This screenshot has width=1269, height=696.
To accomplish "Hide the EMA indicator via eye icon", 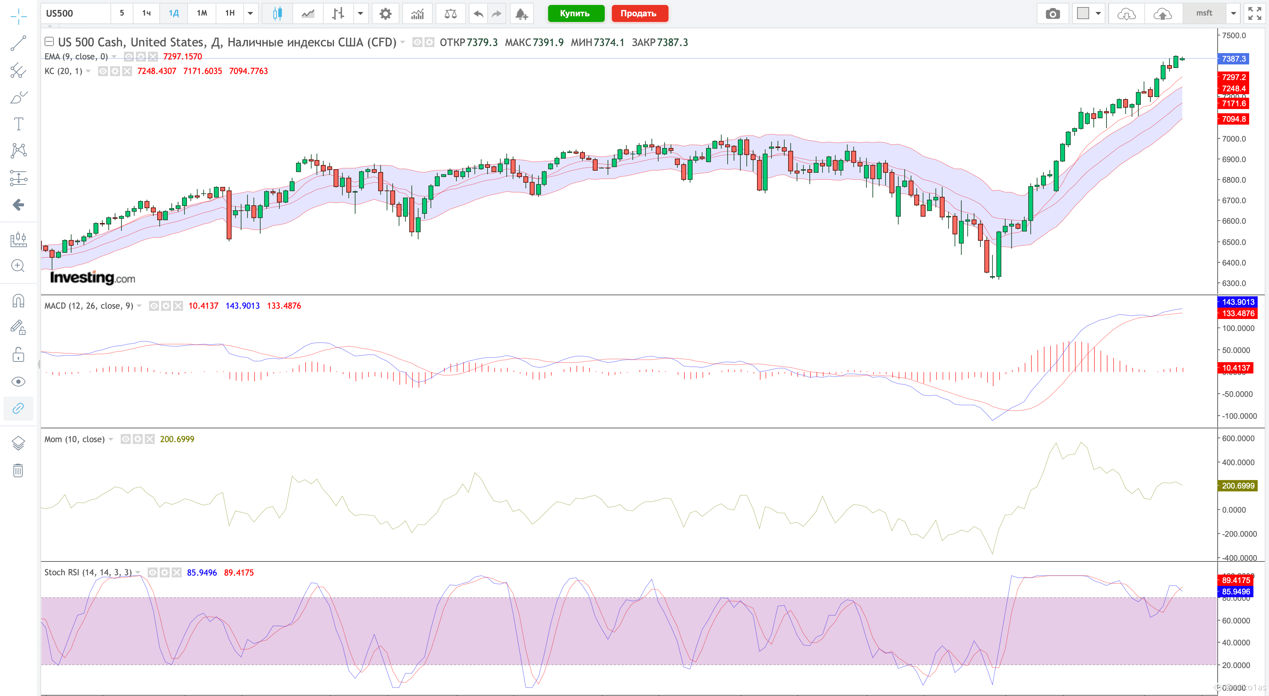I will coord(129,57).
